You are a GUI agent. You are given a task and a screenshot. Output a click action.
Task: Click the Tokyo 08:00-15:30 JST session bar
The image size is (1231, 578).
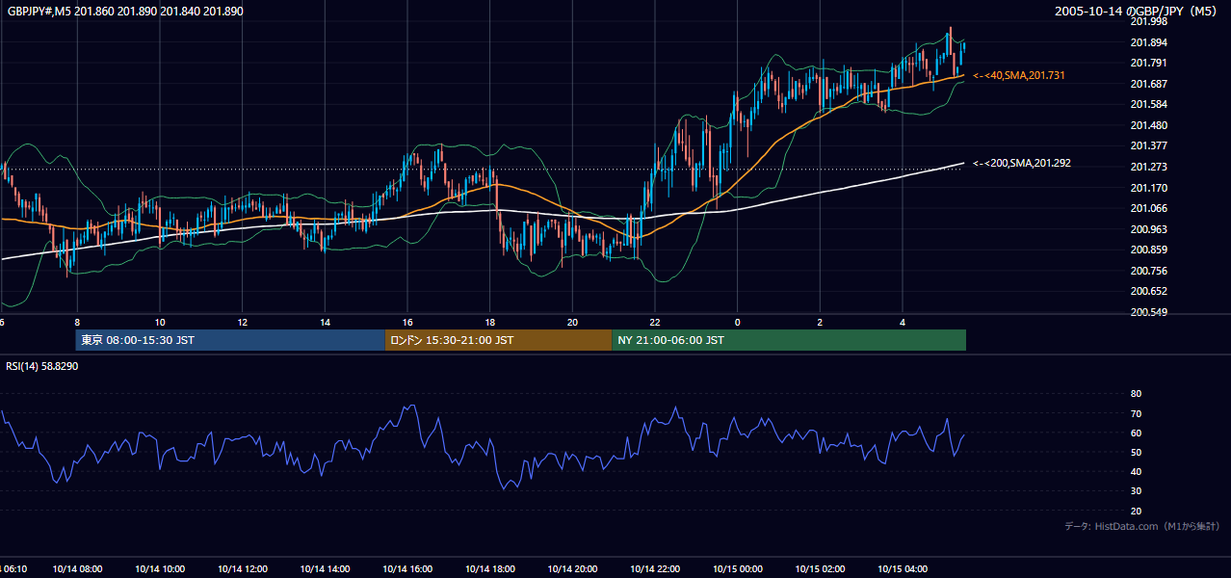pos(229,340)
